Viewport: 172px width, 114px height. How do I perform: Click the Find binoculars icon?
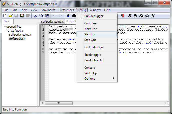74,16
